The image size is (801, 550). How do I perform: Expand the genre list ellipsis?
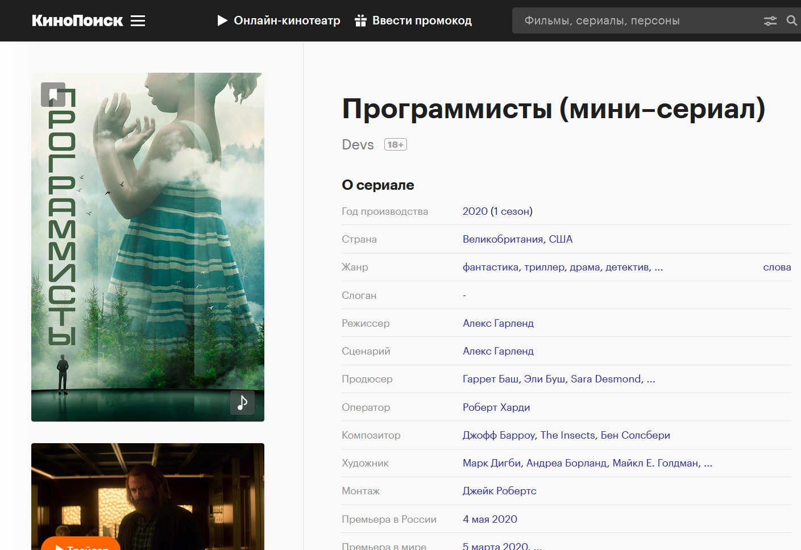pyautogui.click(x=658, y=268)
